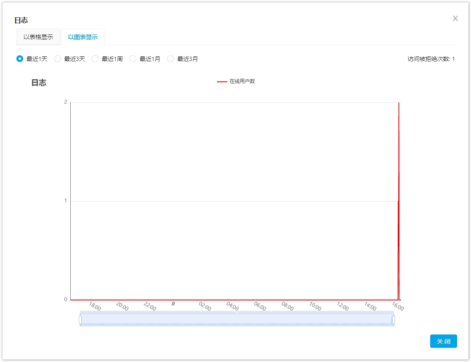Click the 访问被拒绝次数 counter text

[x=431, y=59]
